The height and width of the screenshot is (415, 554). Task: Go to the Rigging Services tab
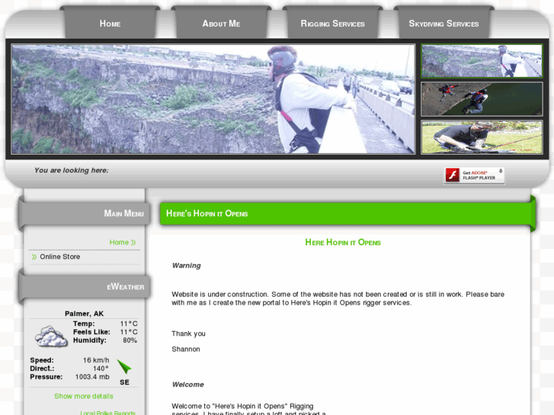(x=332, y=24)
